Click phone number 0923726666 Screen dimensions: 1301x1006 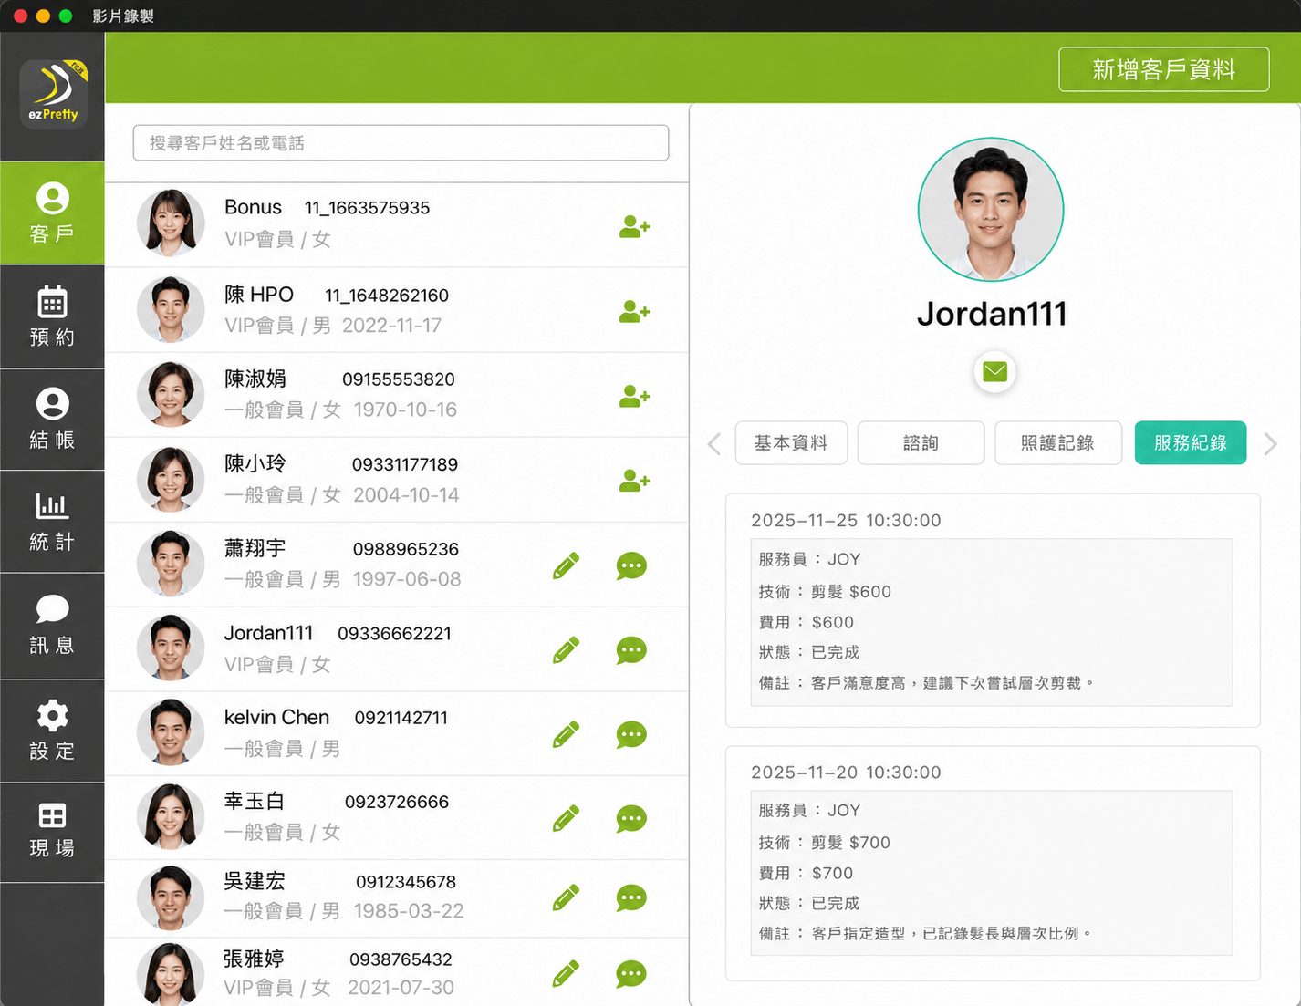pyautogui.click(x=397, y=802)
